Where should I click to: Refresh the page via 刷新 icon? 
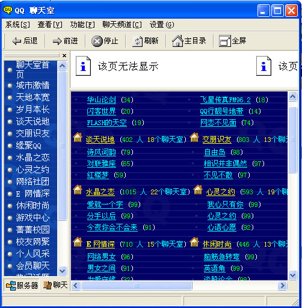pos(138,42)
